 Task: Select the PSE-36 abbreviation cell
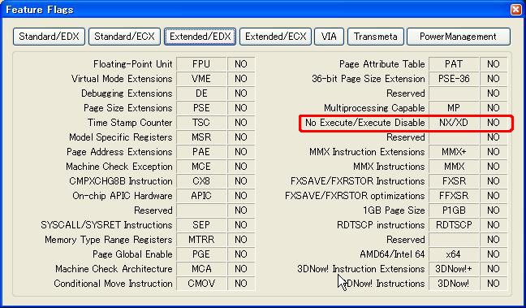[454, 79]
